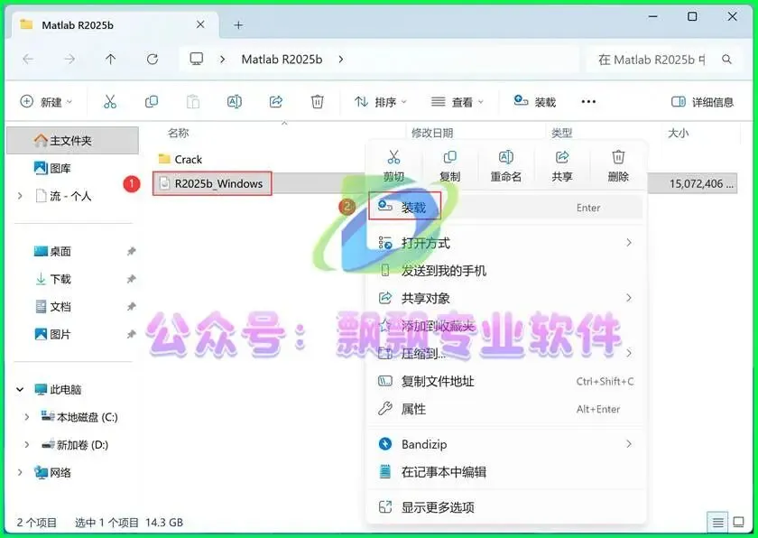Click the pin icon next to 下载
Image resolution: width=758 pixels, height=538 pixels.
click(131, 279)
